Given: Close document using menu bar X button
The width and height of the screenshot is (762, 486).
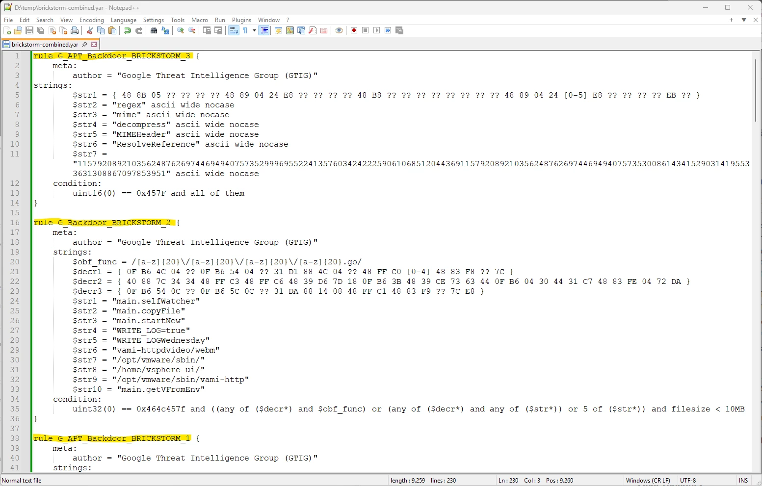Looking at the screenshot, I should 756,20.
